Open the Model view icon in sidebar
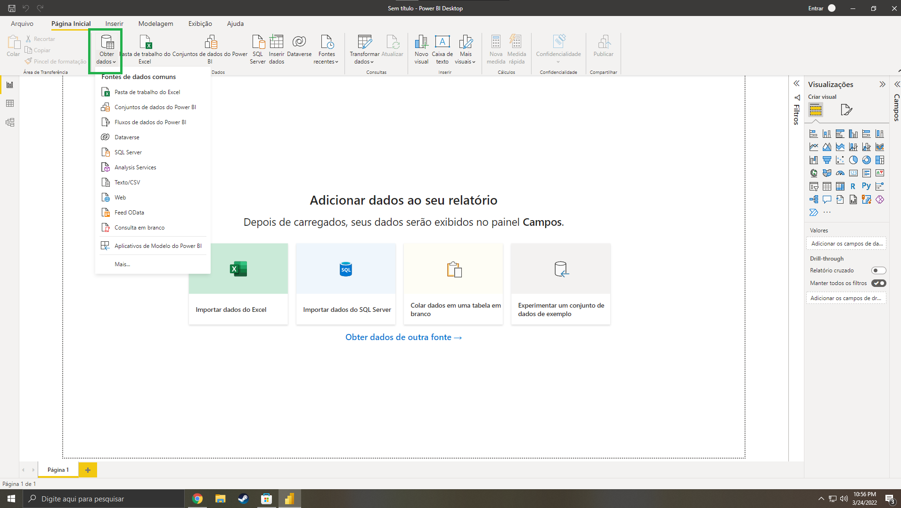The height and width of the screenshot is (508, 901). pyautogui.click(x=10, y=122)
